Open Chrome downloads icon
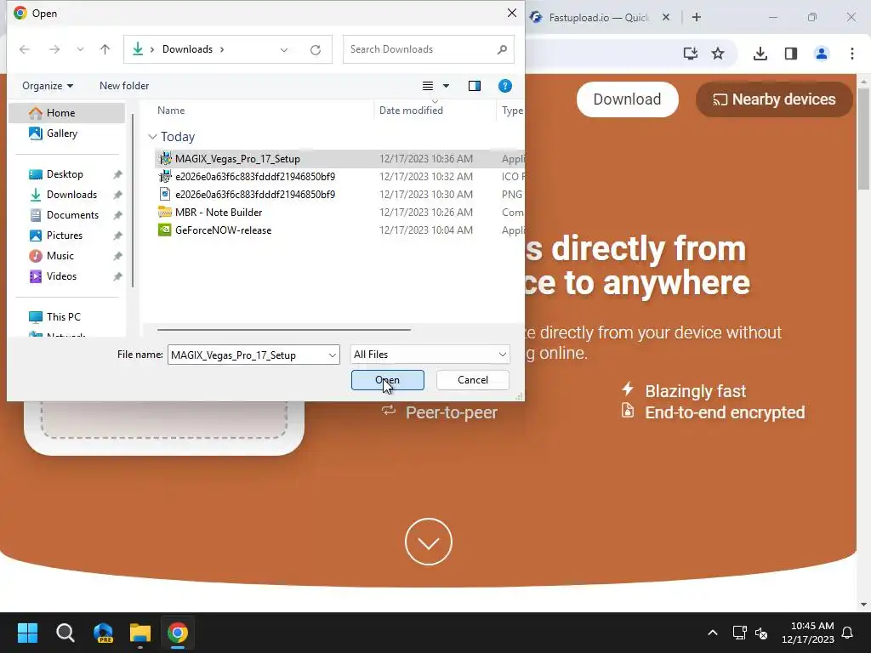The image size is (871, 653). point(760,54)
